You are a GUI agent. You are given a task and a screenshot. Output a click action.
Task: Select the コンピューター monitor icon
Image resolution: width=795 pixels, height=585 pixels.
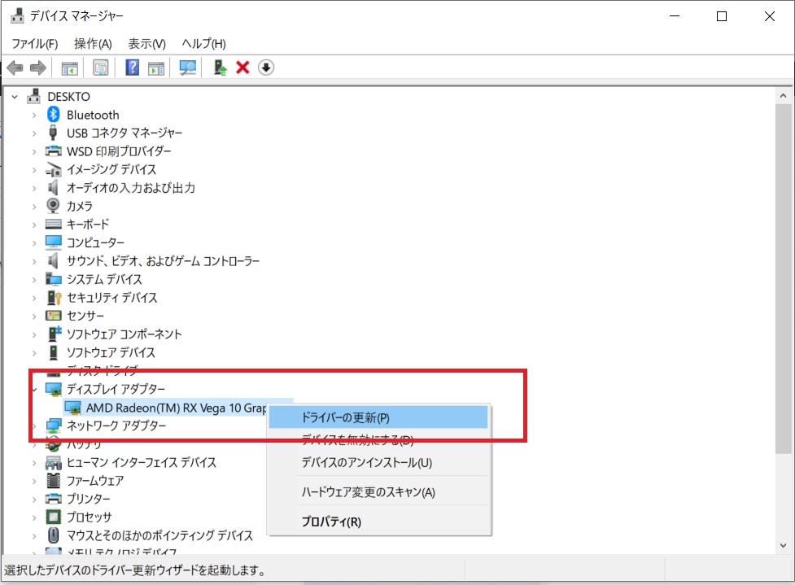click(x=53, y=242)
